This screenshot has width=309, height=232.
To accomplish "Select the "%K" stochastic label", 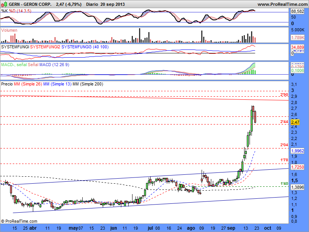I will coord(5,11).
